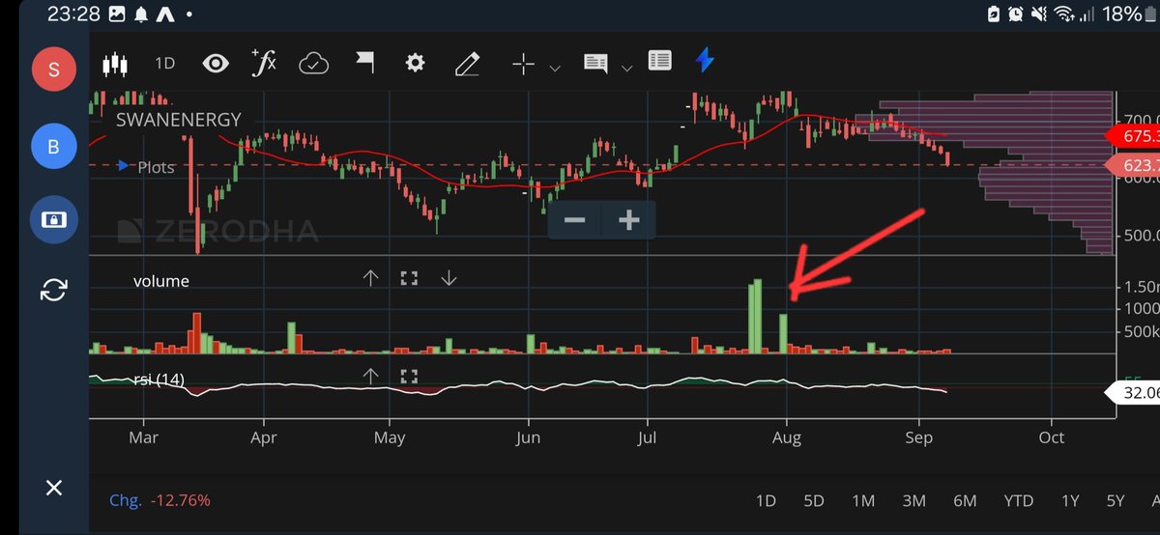
Task: Select the 3M range tab
Action: click(x=913, y=500)
